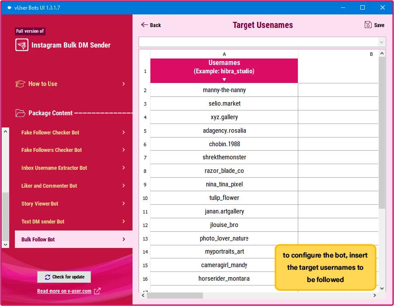Click the Check for update button
This screenshot has width=394, height=306.
click(64, 277)
